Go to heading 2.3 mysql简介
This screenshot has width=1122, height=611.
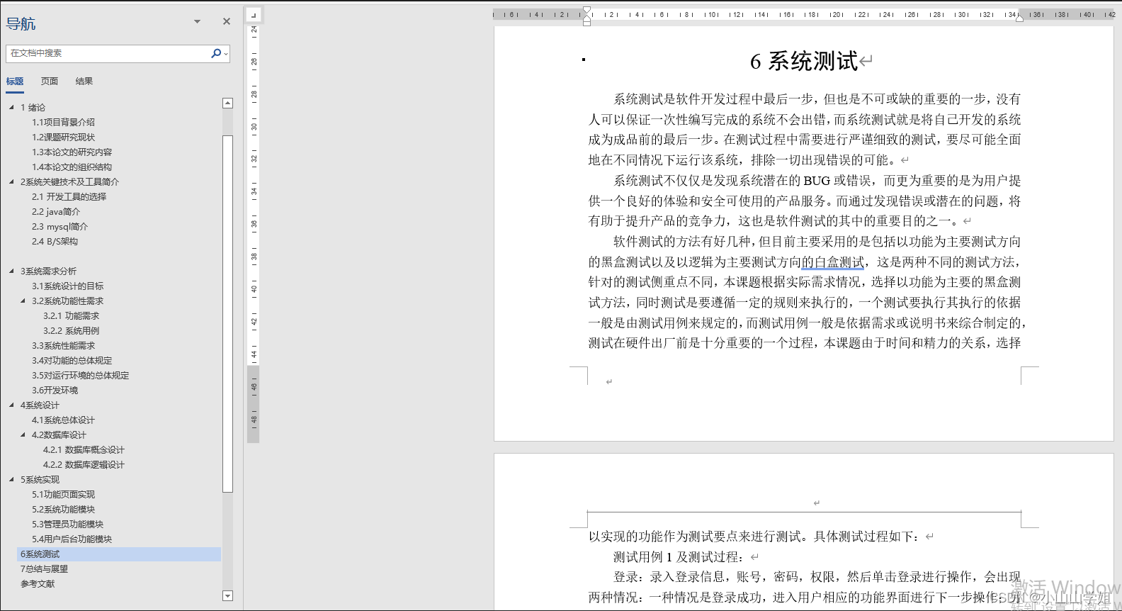point(59,227)
